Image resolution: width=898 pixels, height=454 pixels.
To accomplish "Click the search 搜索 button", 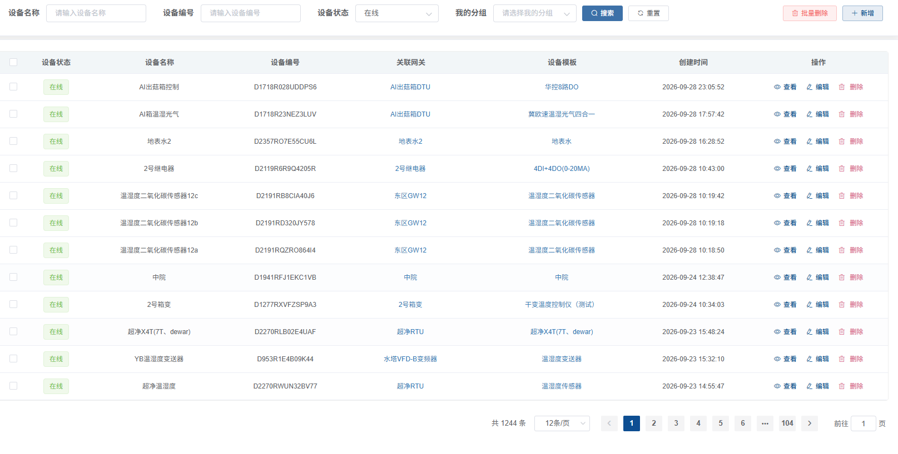I will [x=602, y=13].
